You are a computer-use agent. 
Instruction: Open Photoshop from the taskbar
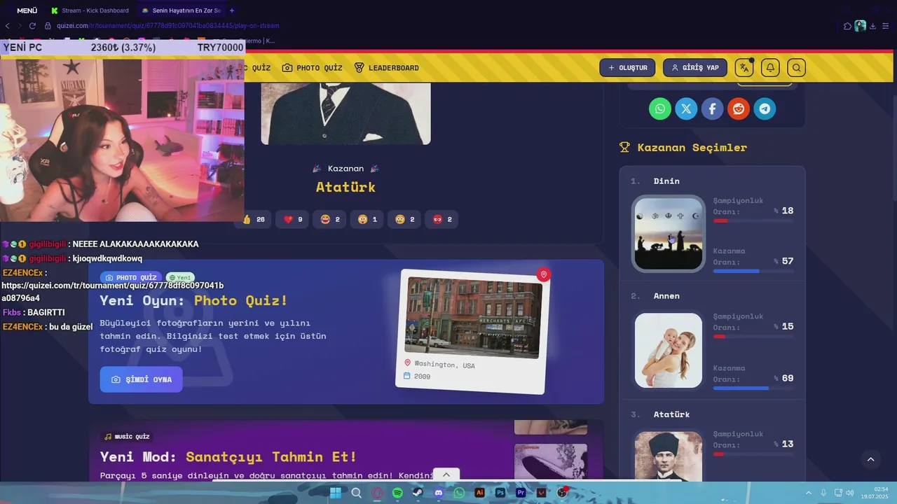(500, 493)
